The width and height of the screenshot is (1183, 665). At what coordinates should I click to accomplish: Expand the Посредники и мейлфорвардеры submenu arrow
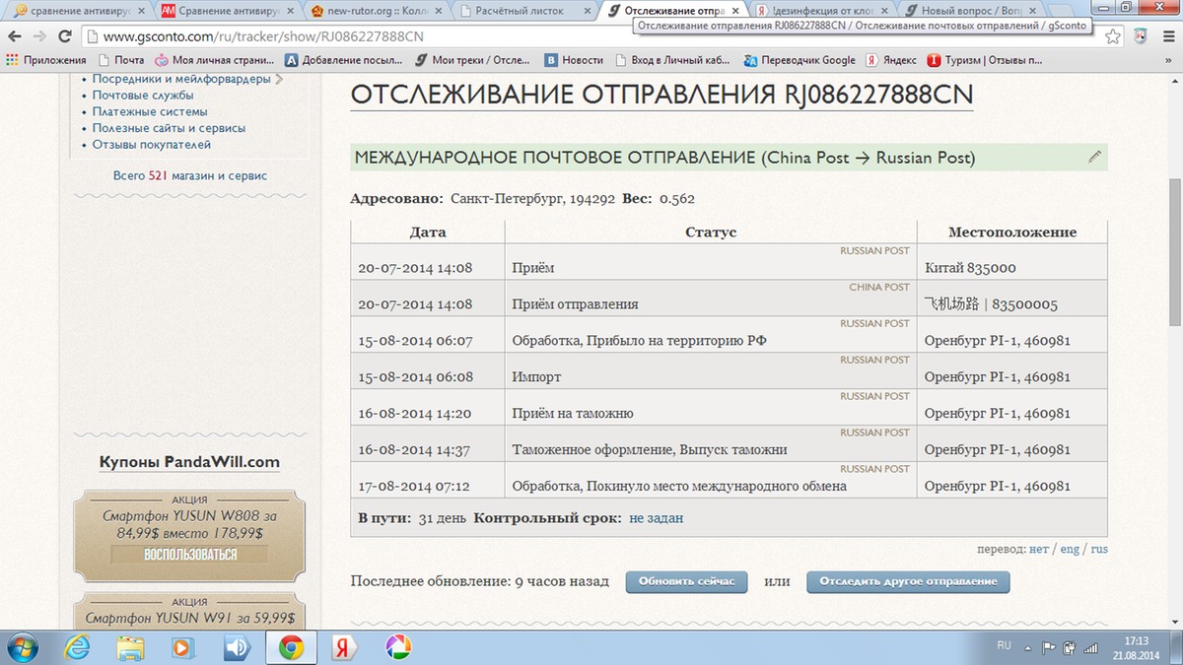coord(279,79)
